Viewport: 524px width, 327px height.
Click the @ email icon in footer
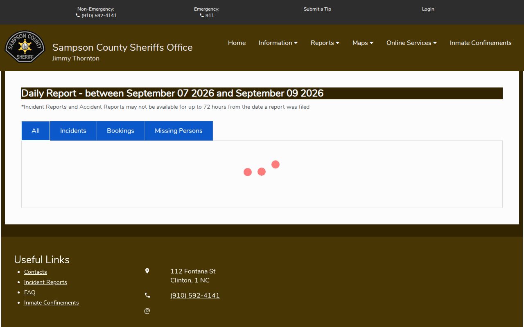click(147, 311)
